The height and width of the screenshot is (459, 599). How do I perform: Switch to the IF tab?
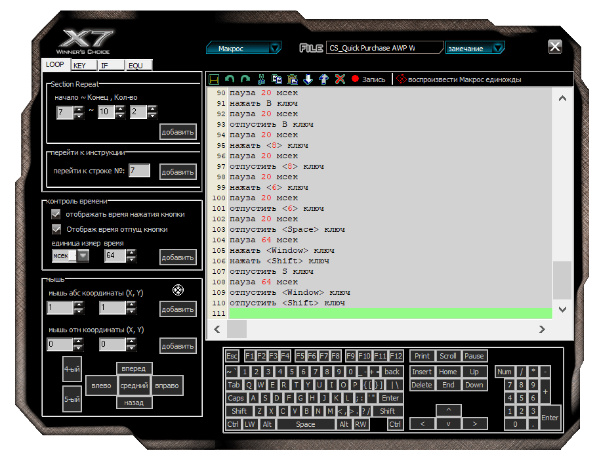111,66
